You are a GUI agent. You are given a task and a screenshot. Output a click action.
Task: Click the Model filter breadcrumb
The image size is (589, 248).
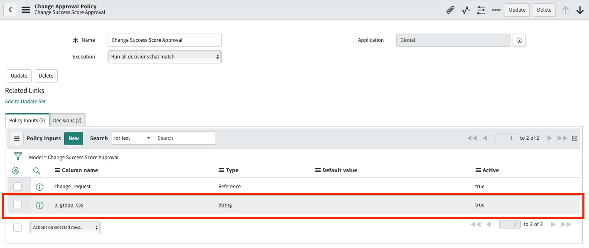[x=74, y=158]
